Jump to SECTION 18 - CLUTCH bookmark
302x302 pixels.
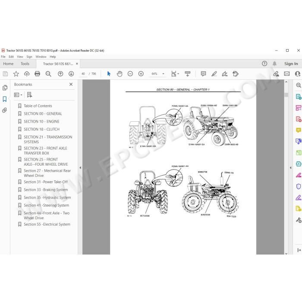tap(41, 129)
